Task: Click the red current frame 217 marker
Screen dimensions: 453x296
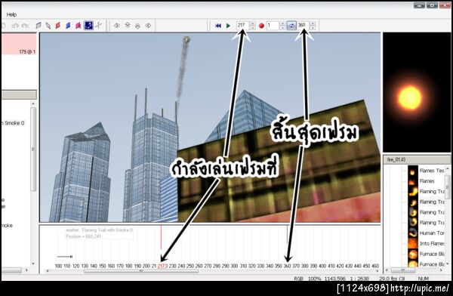Action: click(x=162, y=266)
